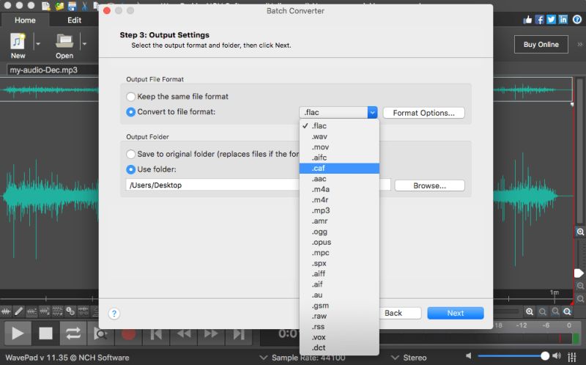Click the Buy Online button
The width and height of the screenshot is (586, 365).
point(541,45)
